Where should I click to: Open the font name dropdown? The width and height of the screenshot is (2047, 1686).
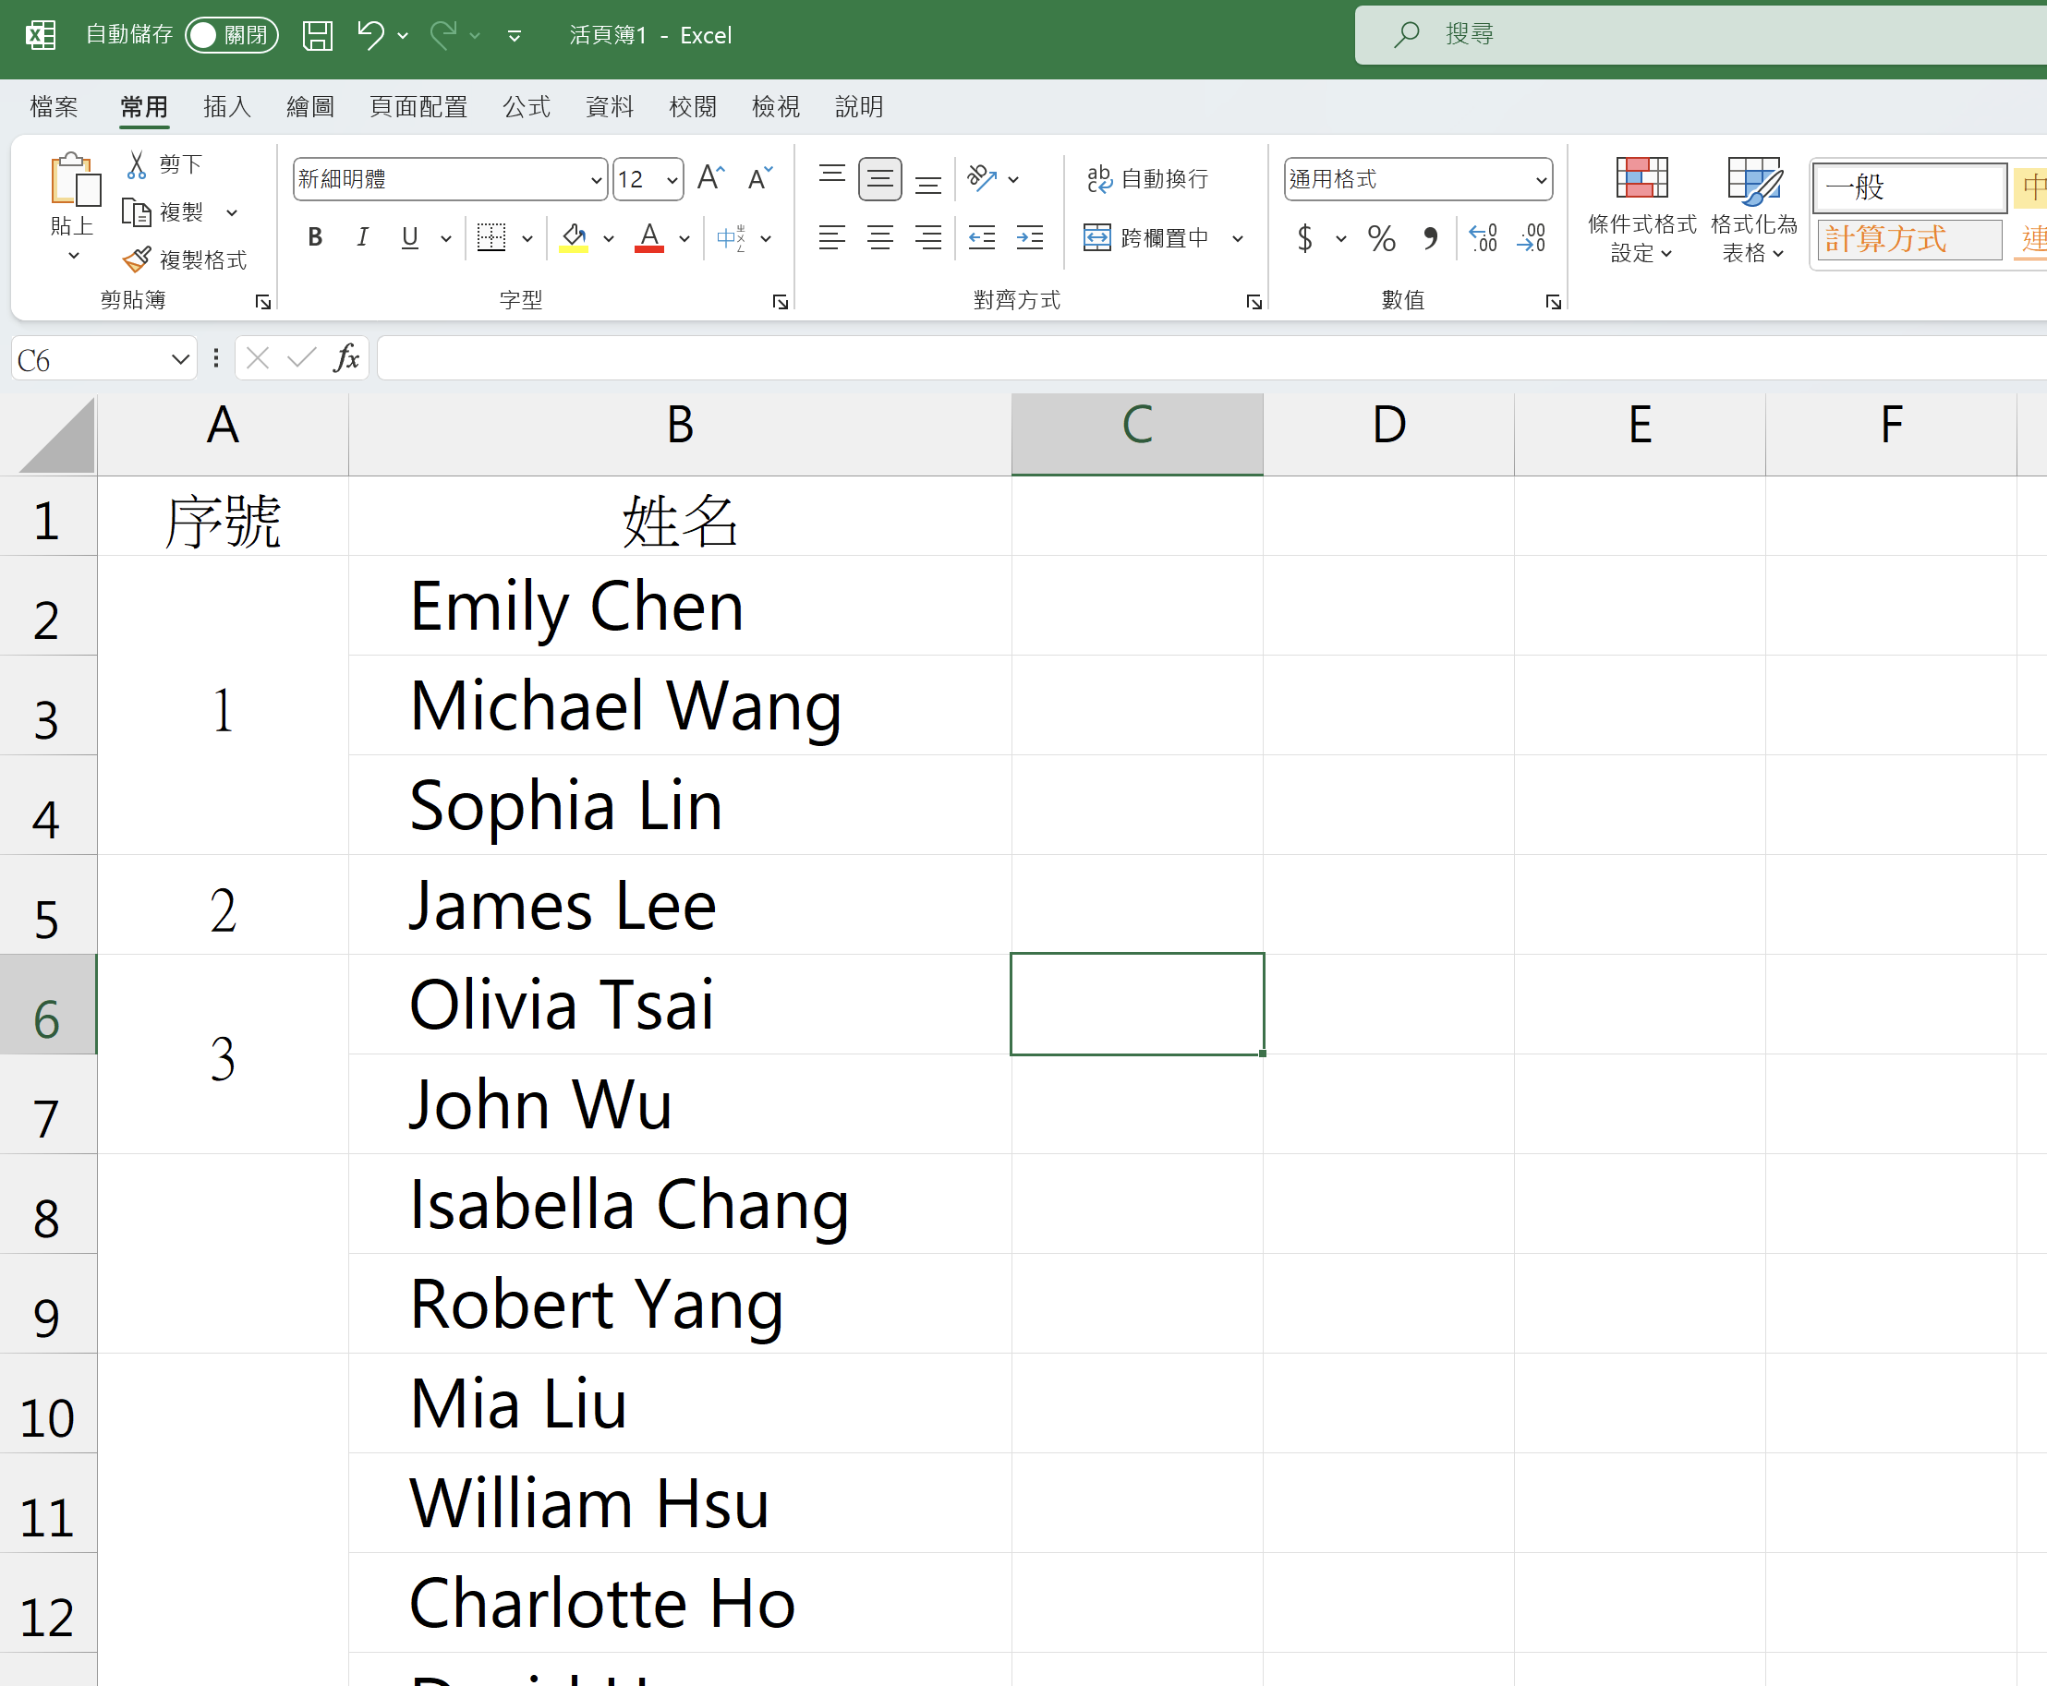(596, 180)
